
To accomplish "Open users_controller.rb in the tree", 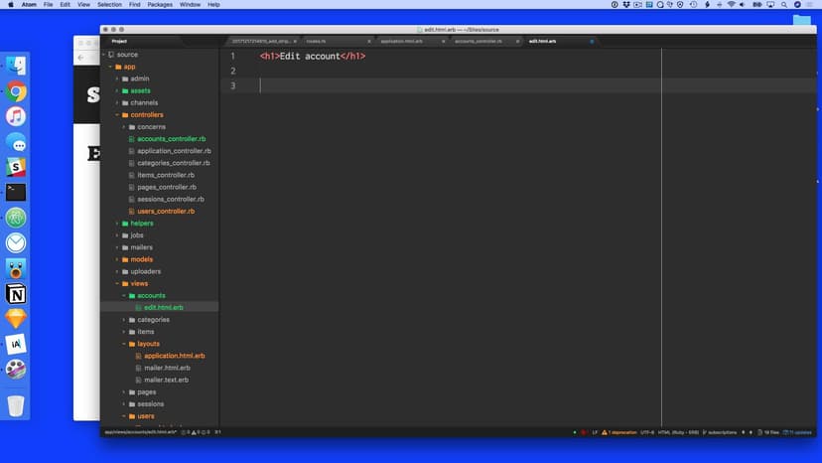I will coord(165,212).
